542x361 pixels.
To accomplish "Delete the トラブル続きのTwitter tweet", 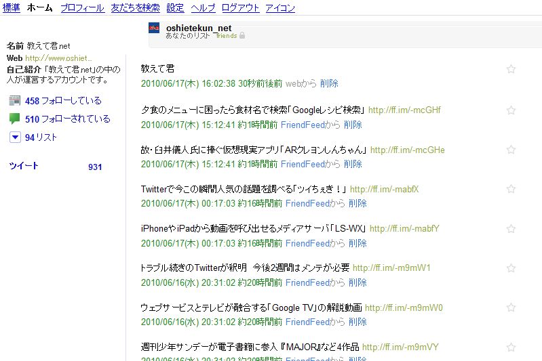I will pyautogui.click(x=357, y=282).
